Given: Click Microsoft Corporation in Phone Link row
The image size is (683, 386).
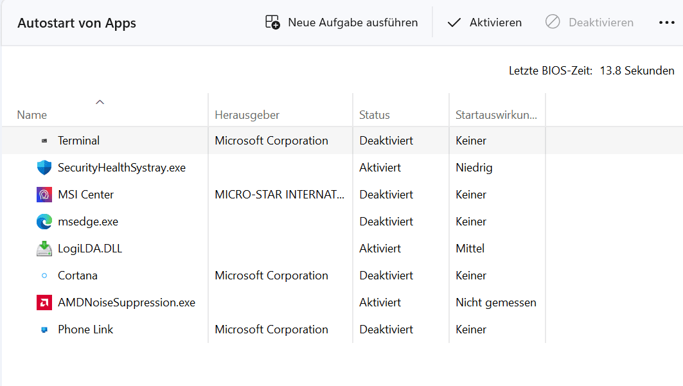Looking at the screenshot, I should (x=271, y=329).
